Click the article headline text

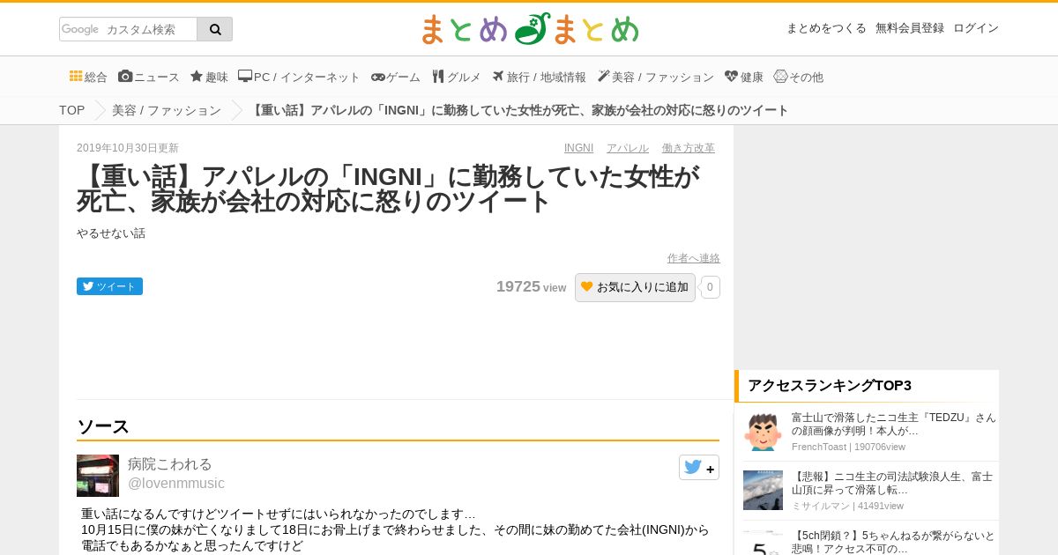[389, 189]
